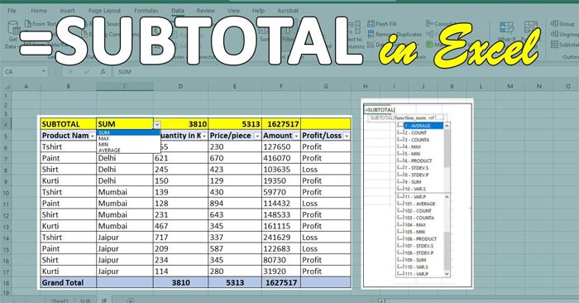The image size is (579, 303).
Task: Select '101 - AVERAGE' function_num option
Action: coord(420,204)
